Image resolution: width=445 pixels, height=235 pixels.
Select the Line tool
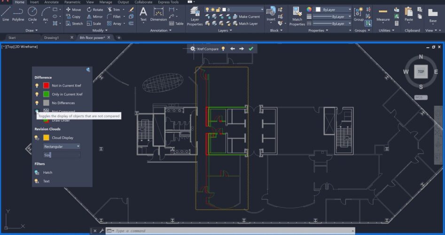tap(6, 14)
